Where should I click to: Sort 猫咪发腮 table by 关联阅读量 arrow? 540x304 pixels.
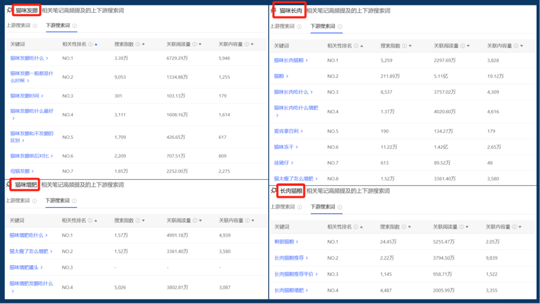point(200,44)
